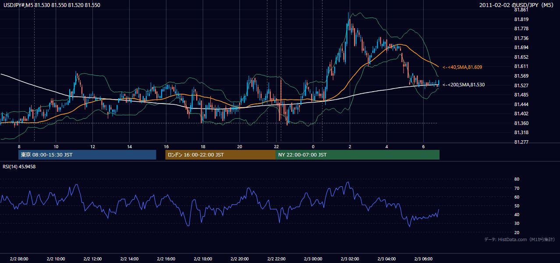Click the NY 22:00-07:00 JST session bar
560x263 pixels.
point(358,155)
